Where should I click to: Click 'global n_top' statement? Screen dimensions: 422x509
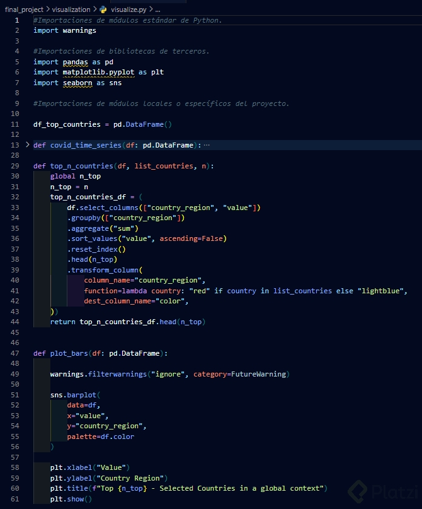coord(76,176)
